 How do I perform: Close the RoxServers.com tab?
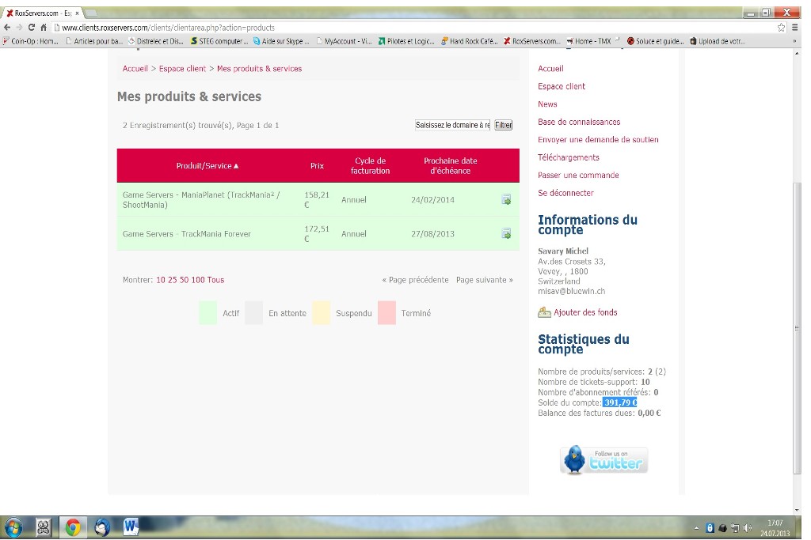pyautogui.click(x=77, y=13)
